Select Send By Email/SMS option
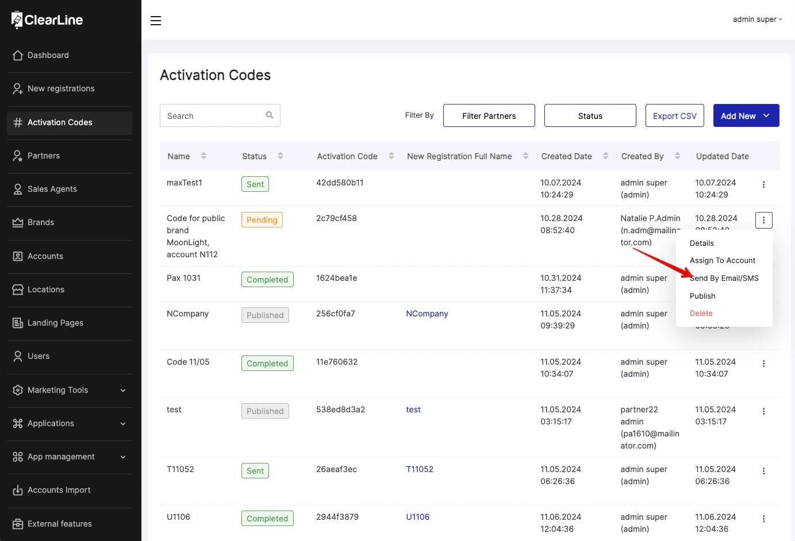795x541 pixels. (724, 278)
